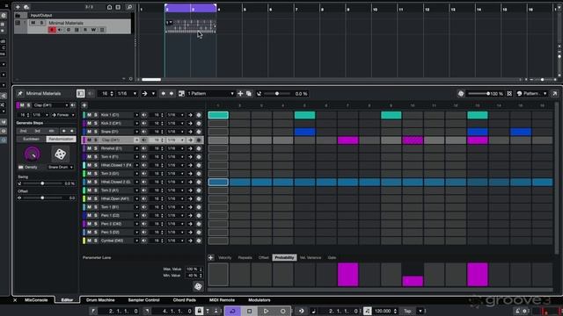563x316 pixels.
Task: Switch to the Drum Machine tab
Action: (100, 300)
